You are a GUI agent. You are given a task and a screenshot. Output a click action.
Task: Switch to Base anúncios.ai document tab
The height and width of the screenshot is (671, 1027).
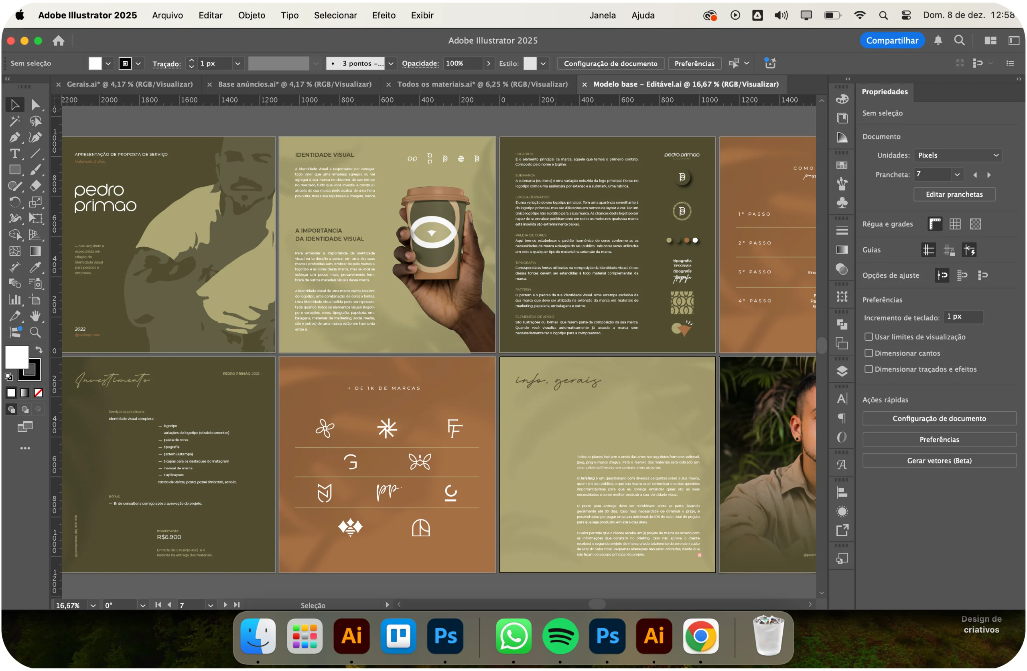point(295,85)
